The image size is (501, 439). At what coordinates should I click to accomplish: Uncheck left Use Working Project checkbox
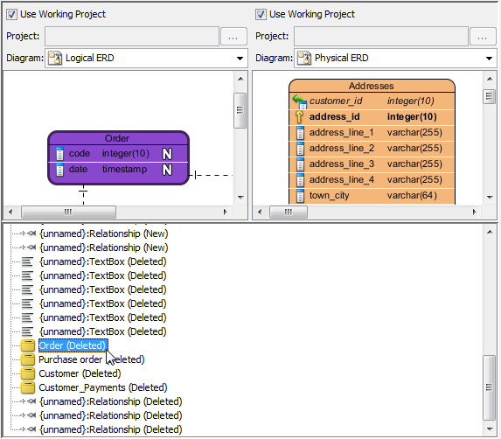(x=12, y=14)
